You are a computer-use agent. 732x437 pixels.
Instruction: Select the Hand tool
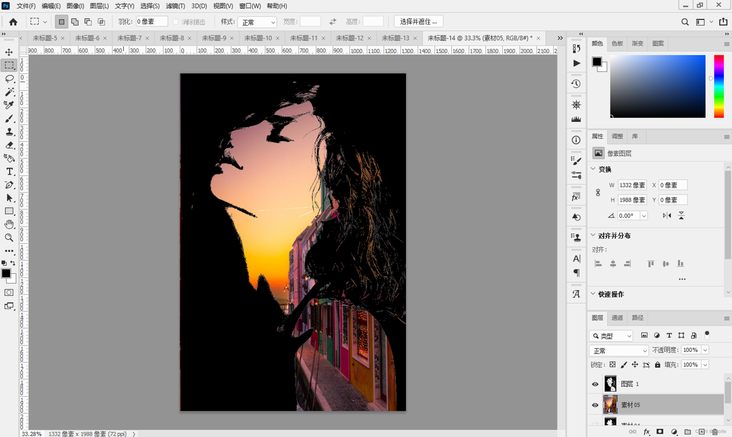tap(9, 224)
